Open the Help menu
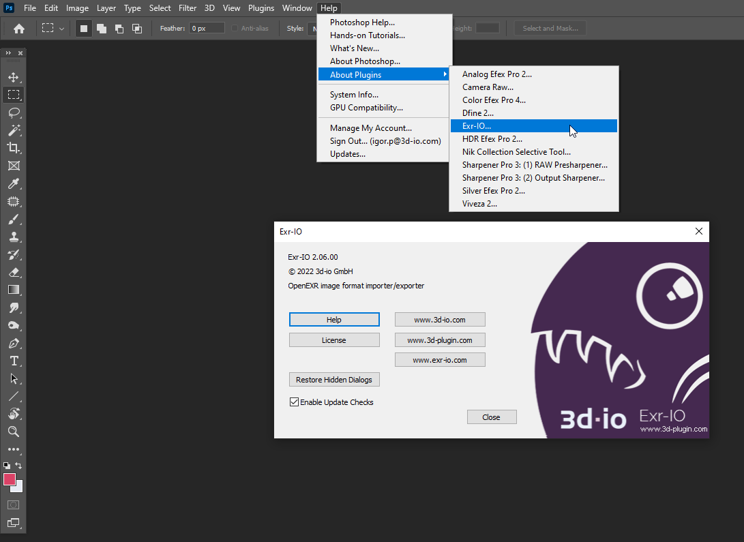Image resolution: width=744 pixels, height=542 pixels. [328, 8]
